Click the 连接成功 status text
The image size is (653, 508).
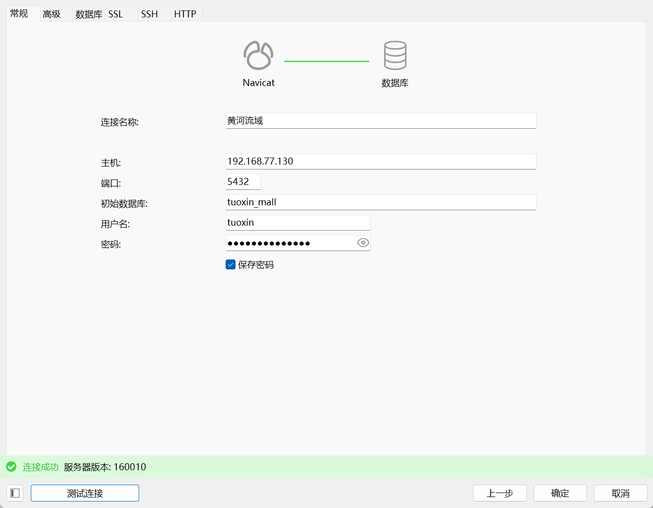41,467
